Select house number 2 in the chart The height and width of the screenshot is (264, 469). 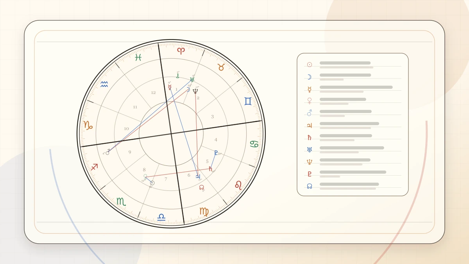[x=198, y=98]
